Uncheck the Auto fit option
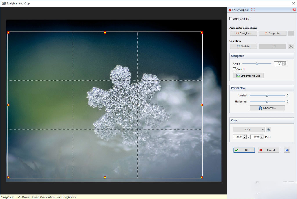Viewport: 297px width, 199px height. (x=234, y=69)
